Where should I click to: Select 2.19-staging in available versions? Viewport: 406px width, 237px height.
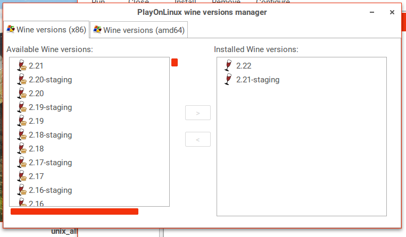coord(50,107)
